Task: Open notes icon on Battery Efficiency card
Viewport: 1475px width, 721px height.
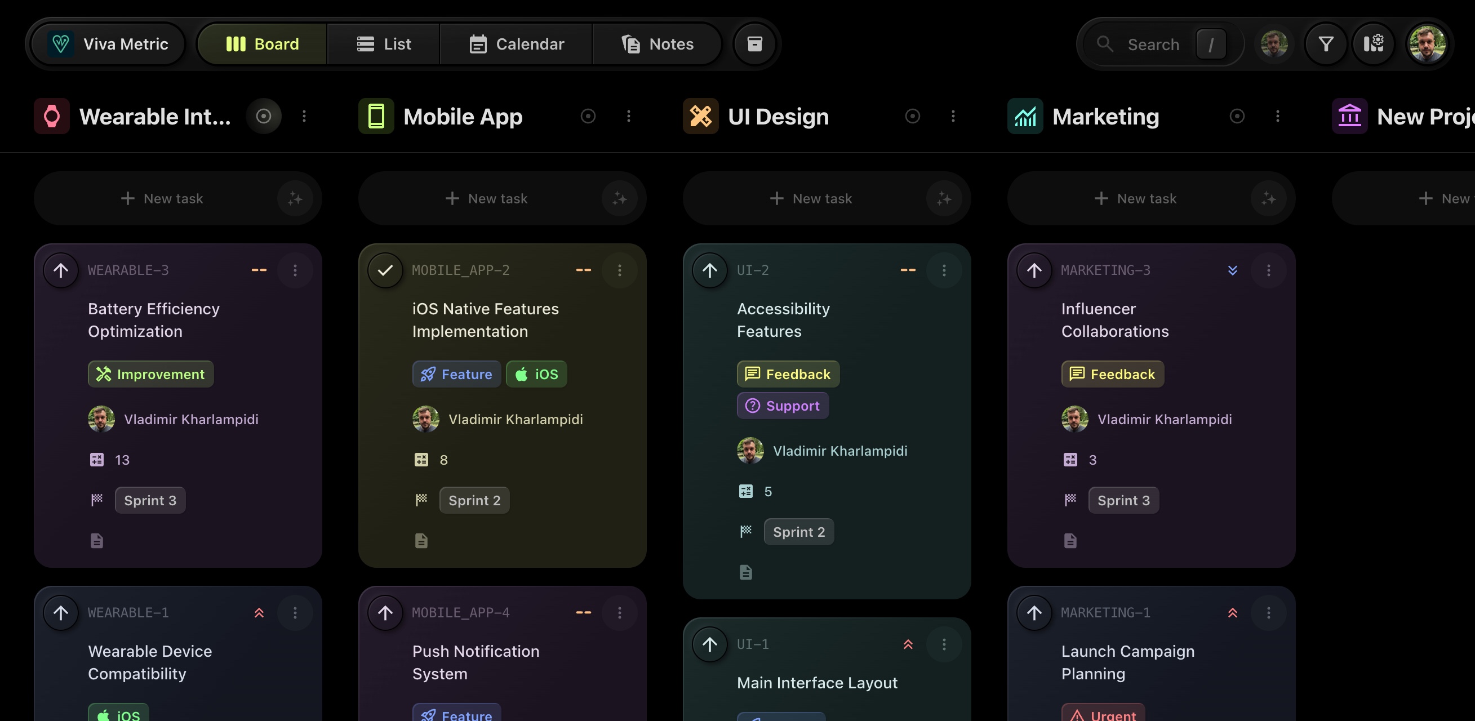Action: point(97,541)
